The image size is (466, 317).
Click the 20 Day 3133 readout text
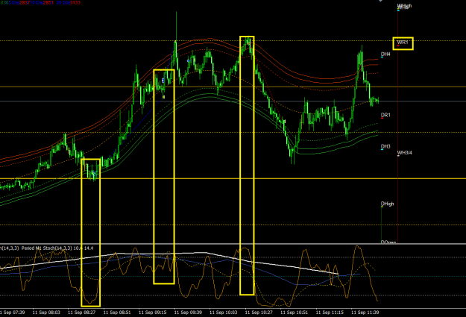coord(68,2)
